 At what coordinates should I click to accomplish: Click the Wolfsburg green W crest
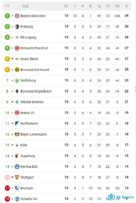tap(17, 80)
